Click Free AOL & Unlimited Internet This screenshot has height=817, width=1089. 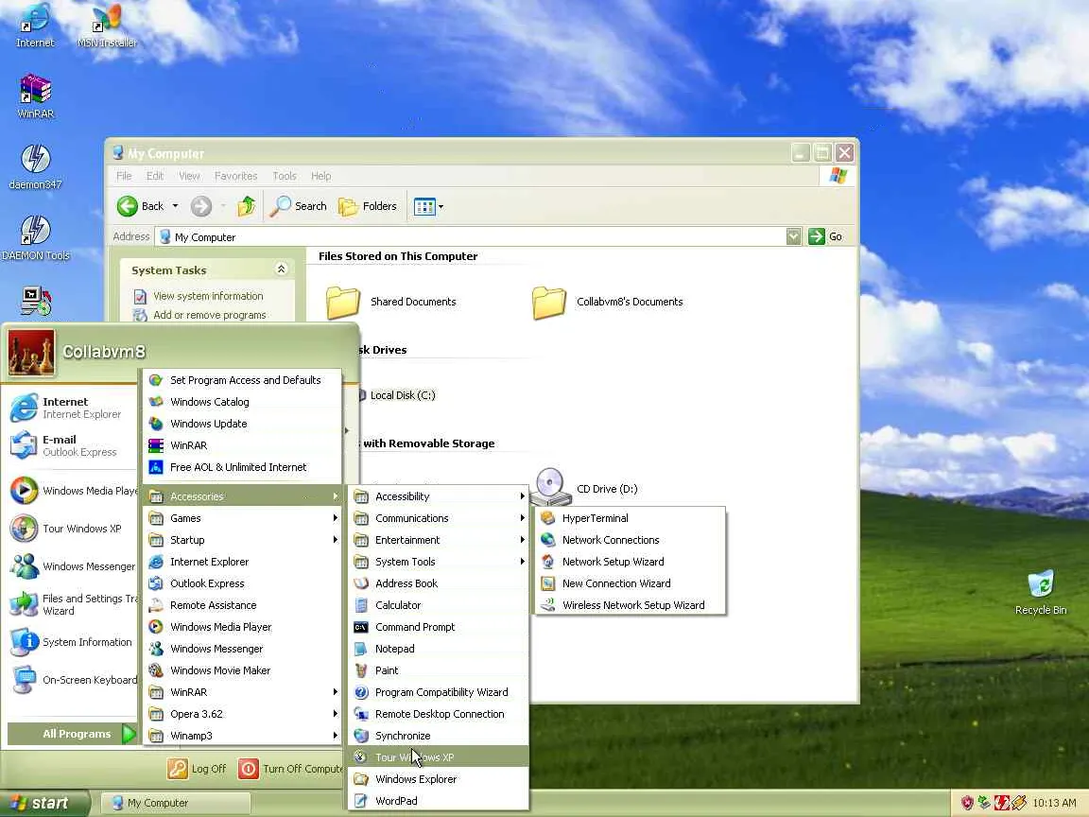[242, 467]
